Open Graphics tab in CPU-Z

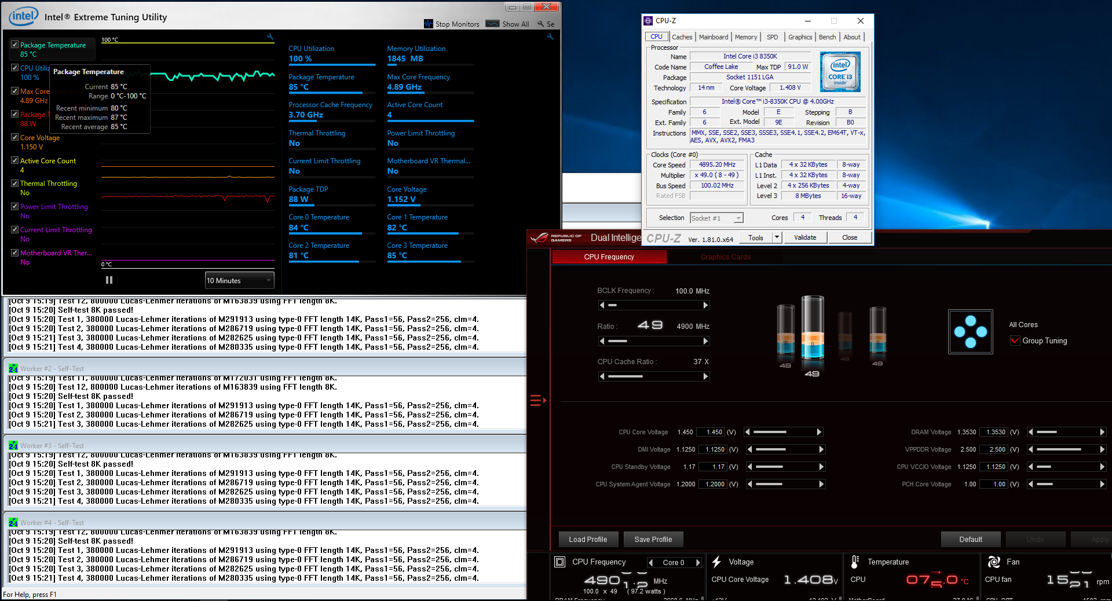(x=800, y=37)
